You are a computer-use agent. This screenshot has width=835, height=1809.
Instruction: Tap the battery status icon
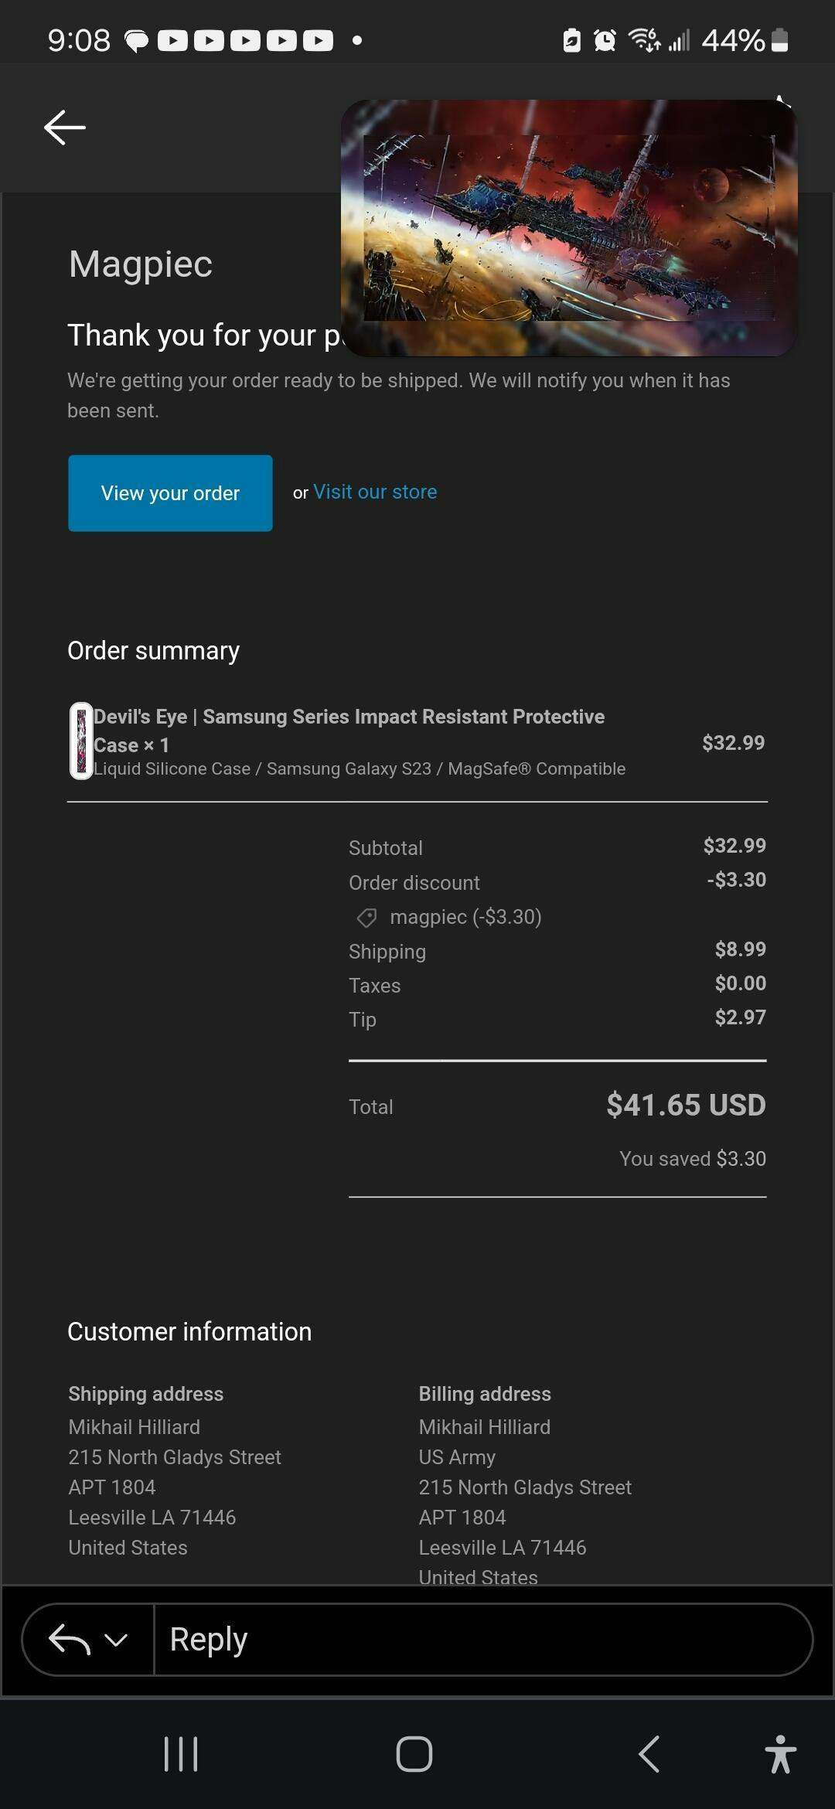point(780,40)
